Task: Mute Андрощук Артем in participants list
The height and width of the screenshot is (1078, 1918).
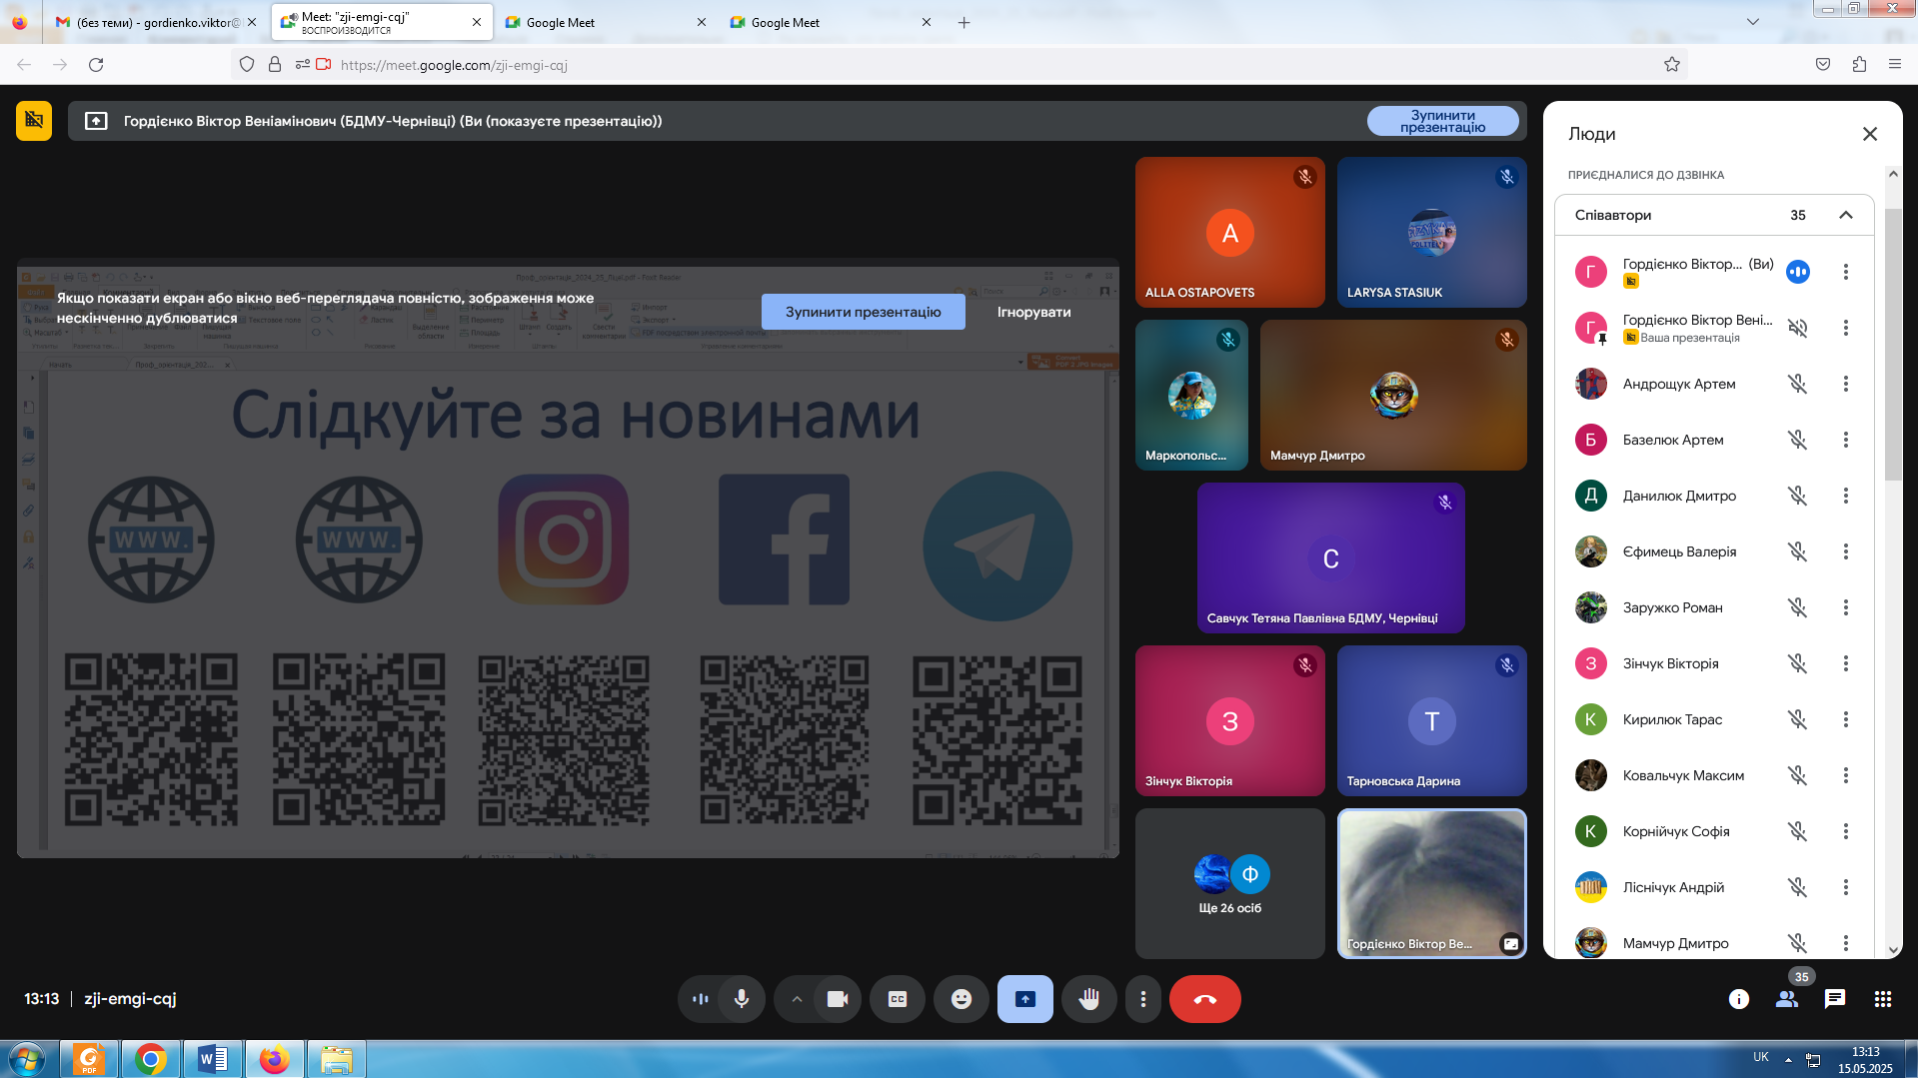Action: tap(1797, 384)
